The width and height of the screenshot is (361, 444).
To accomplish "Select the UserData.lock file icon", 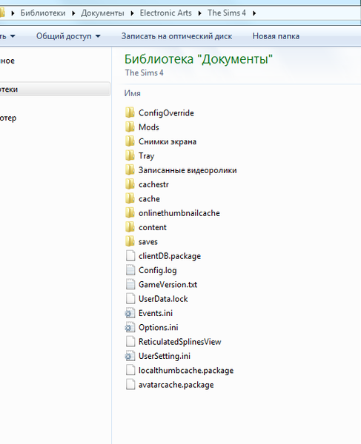I will pos(130,298).
